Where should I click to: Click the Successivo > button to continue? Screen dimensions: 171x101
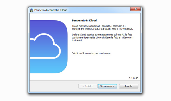point(107,86)
